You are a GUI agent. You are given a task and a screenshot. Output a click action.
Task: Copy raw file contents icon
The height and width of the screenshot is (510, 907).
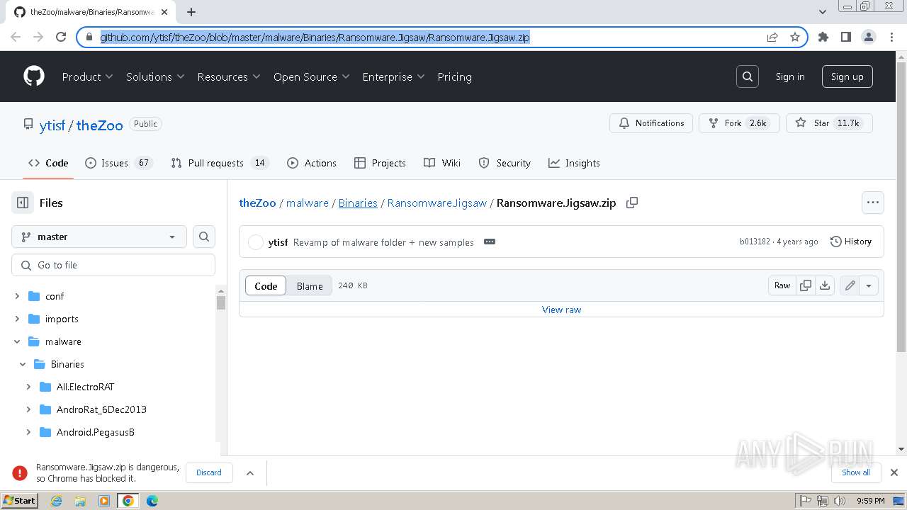(806, 285)
